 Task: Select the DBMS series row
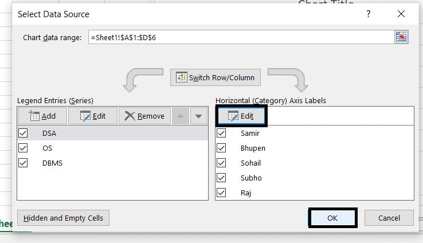click(113, 163)
